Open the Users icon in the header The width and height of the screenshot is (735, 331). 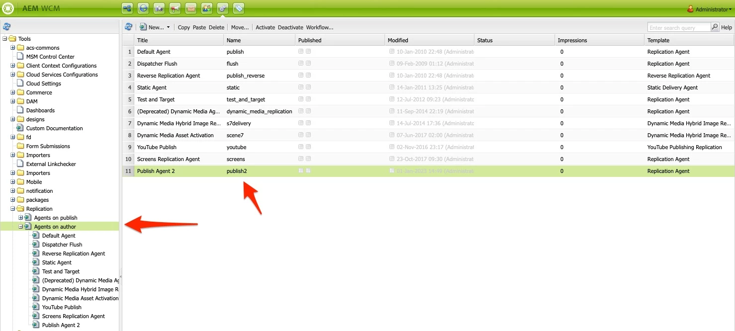tap(207, 8)
